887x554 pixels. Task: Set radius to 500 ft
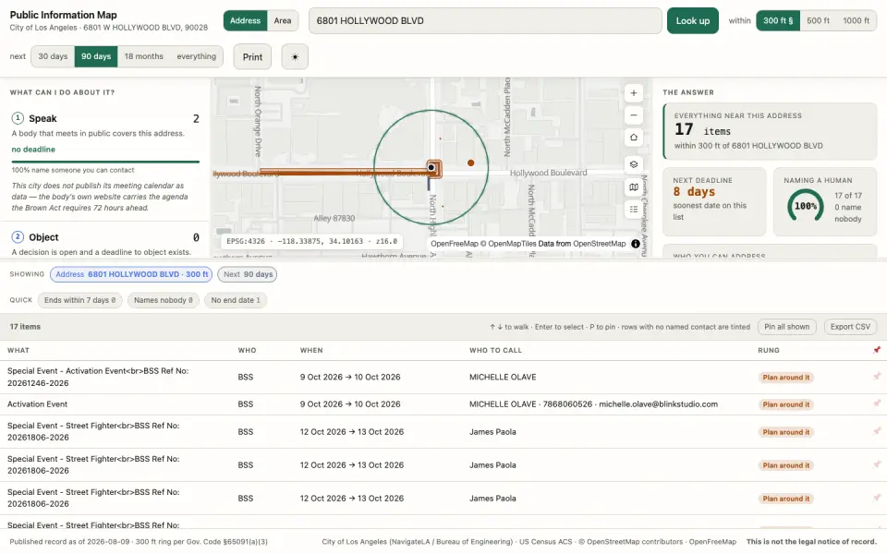tap(818, 20)
